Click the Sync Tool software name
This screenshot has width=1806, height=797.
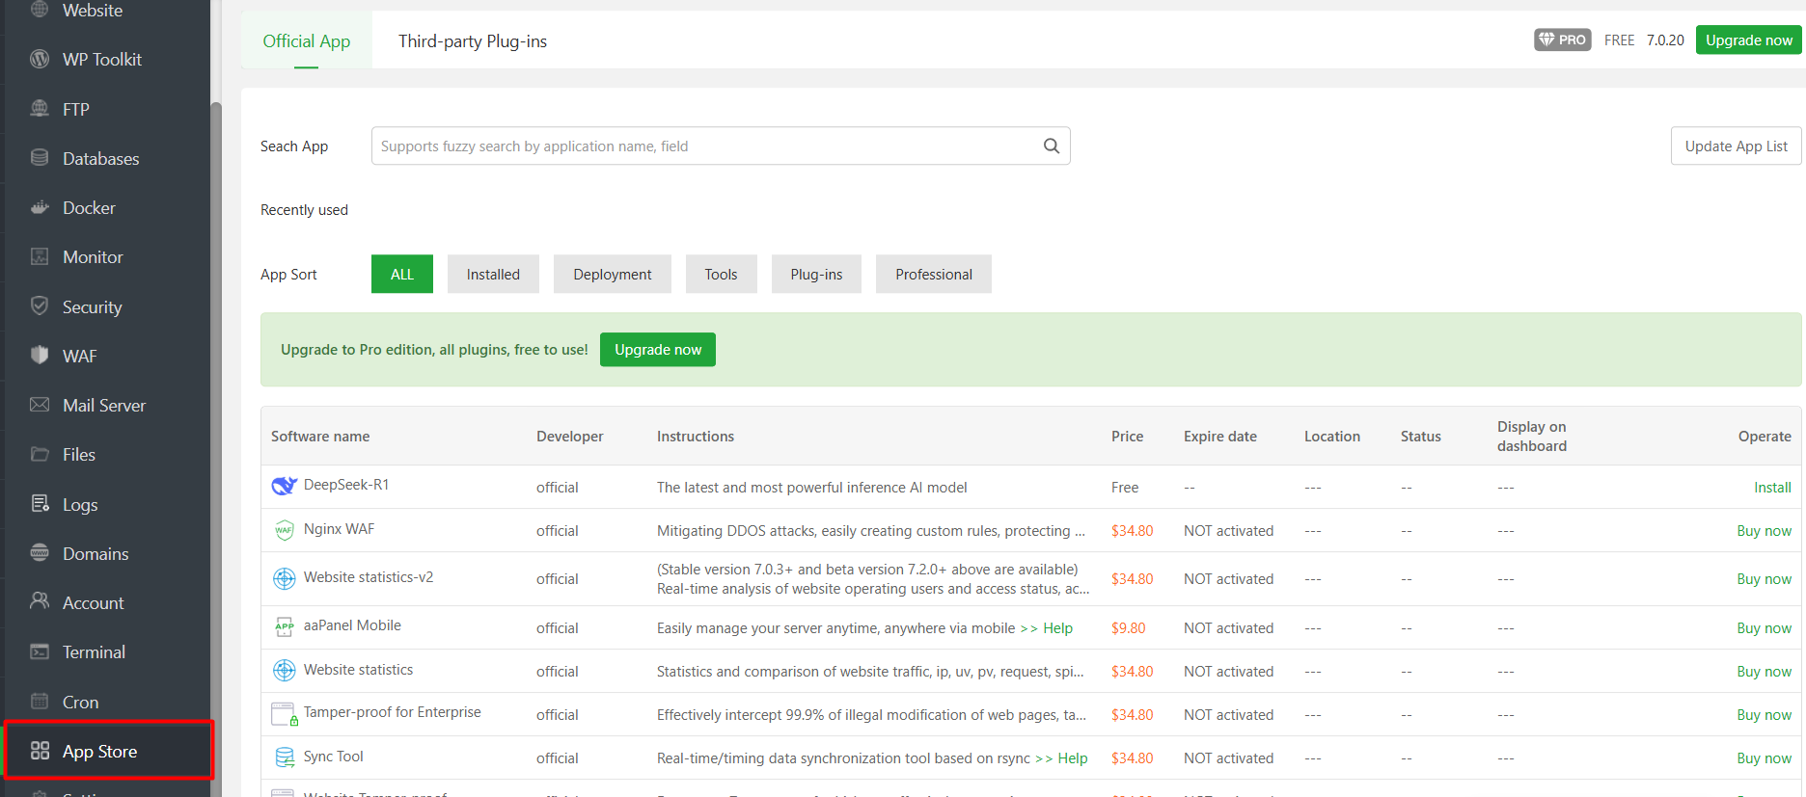[x=334, y=757]
